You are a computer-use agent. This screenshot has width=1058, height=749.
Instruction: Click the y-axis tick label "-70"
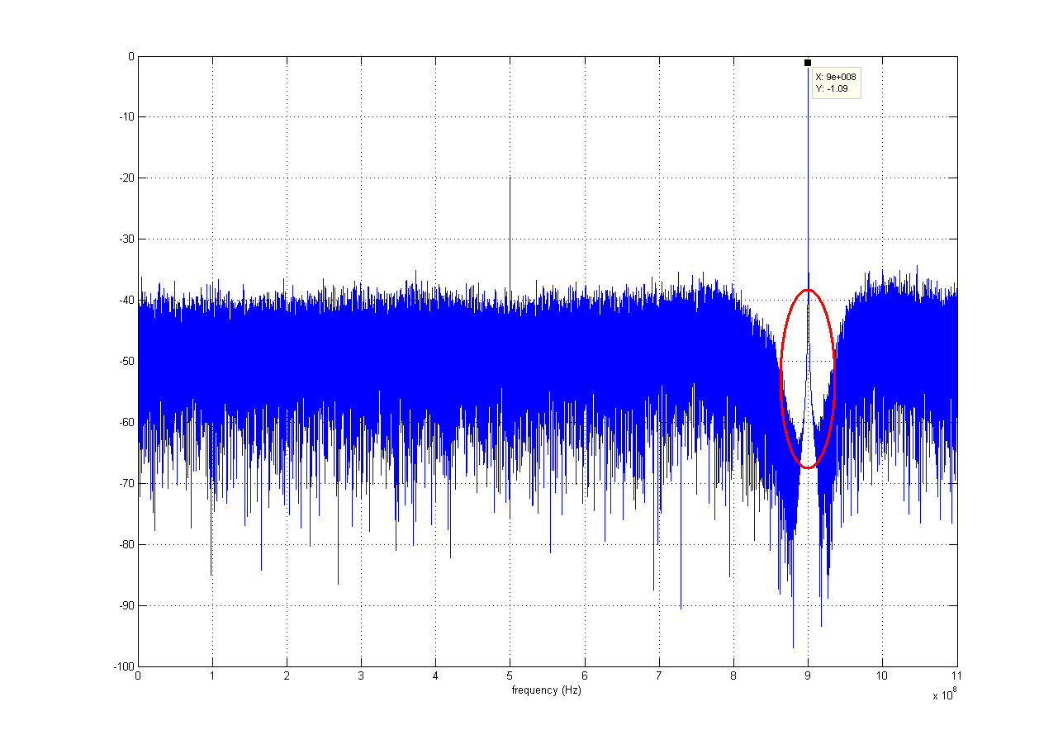tap(126, 483)
